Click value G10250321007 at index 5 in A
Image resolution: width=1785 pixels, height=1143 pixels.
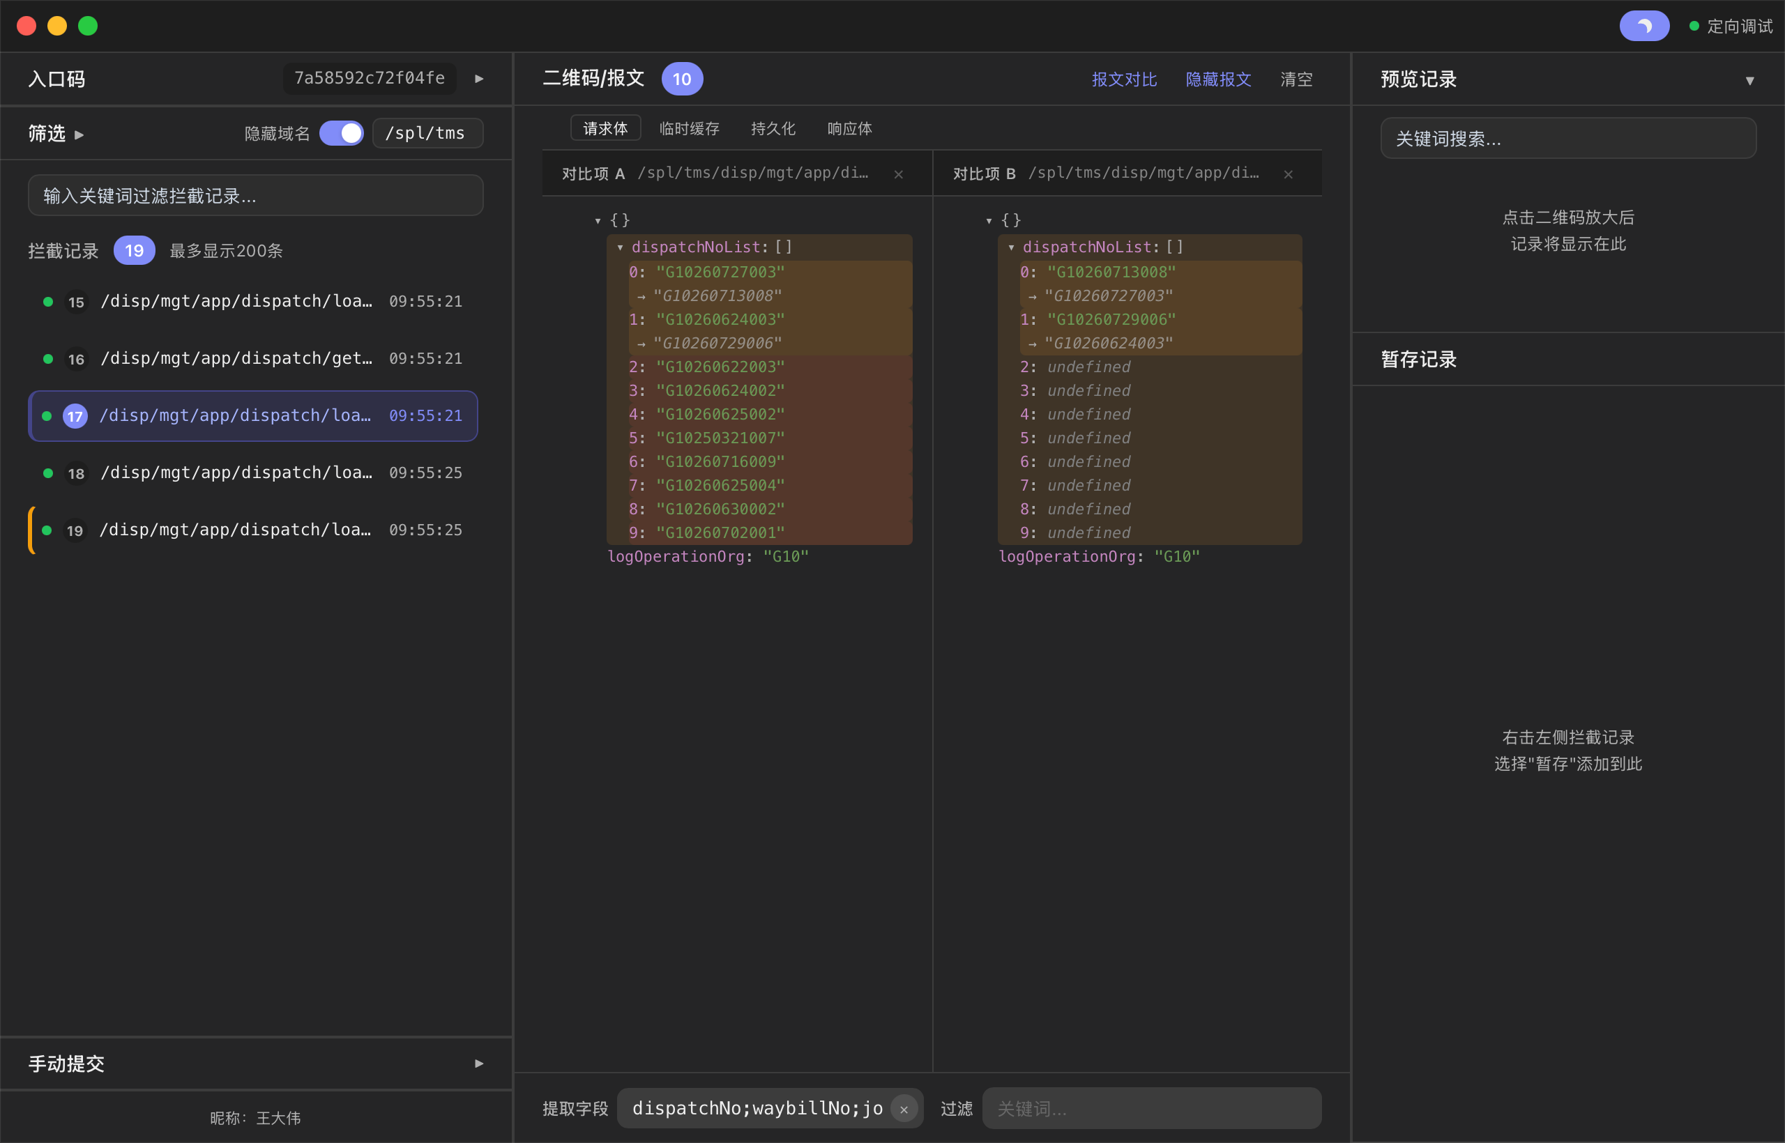point(720,438)
